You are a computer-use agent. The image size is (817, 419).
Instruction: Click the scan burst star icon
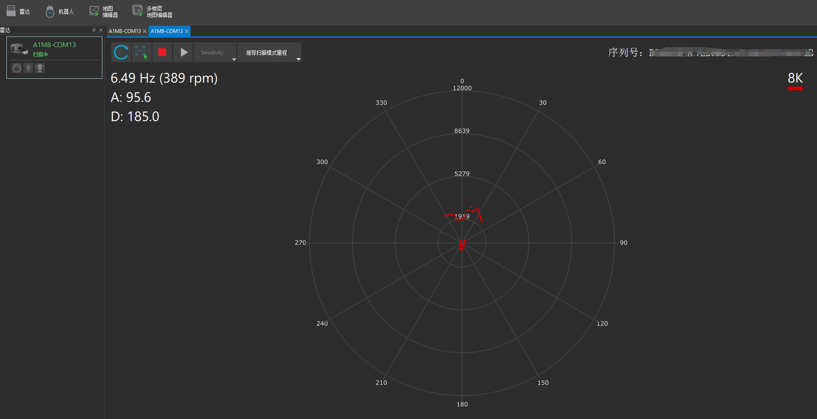[x=28, y=68]
